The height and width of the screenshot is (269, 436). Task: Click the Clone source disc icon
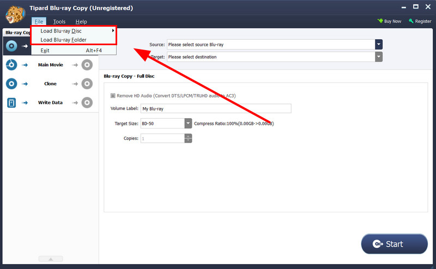(x=11, y=84)
